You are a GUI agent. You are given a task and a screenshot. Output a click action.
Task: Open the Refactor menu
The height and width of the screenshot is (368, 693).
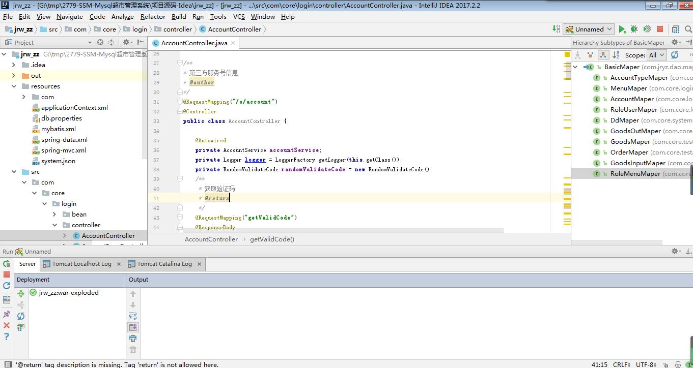click(x=153, y=16)
